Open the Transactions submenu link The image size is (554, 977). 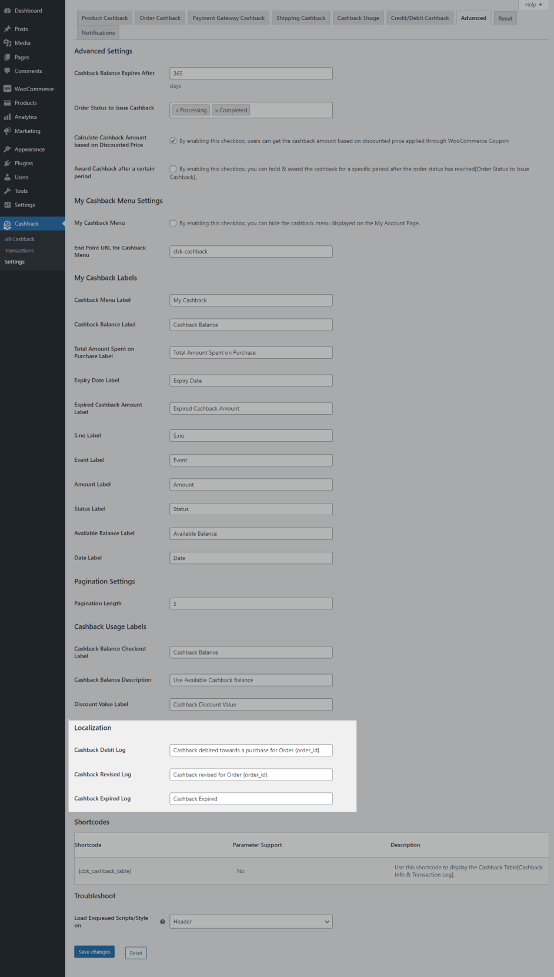(19, 251)
